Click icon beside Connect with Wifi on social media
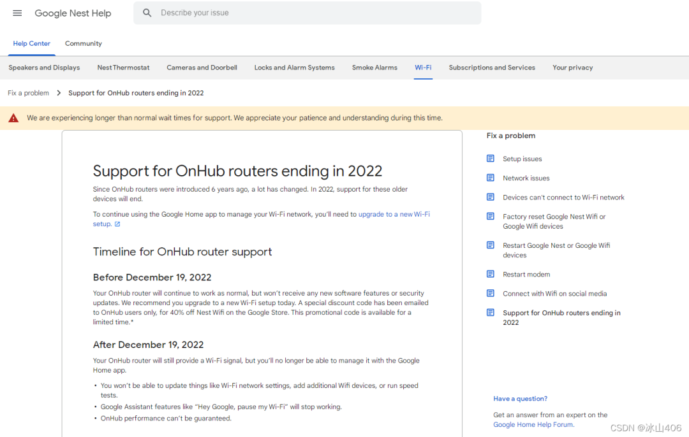Image resolution: width=689 pixels, height=437 pixels. coord(491,294)
